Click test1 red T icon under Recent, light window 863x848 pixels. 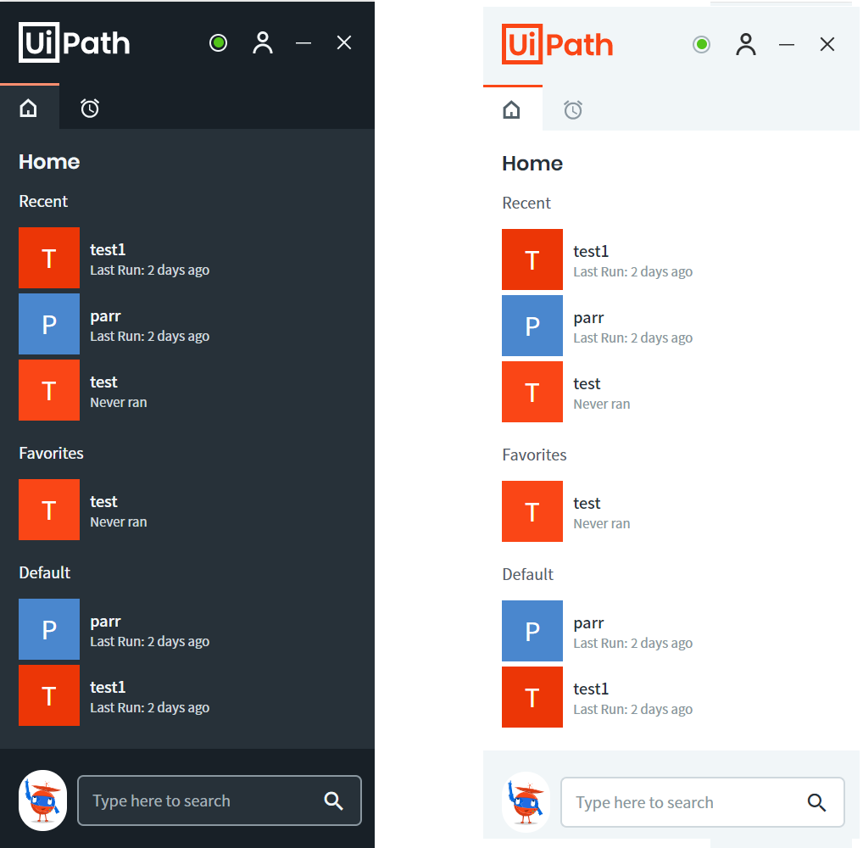pos(532,259)
